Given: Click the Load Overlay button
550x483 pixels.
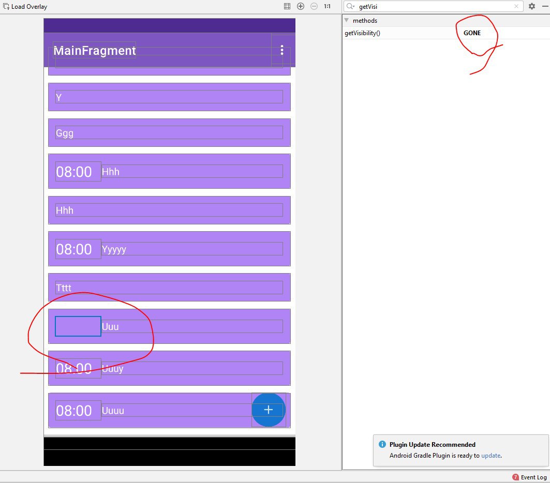Looking at the screenshot, I should tap(25, 6).
